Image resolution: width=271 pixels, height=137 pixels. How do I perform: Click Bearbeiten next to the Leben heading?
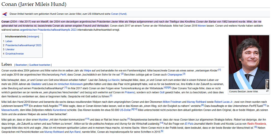click(x=21, y=65)
